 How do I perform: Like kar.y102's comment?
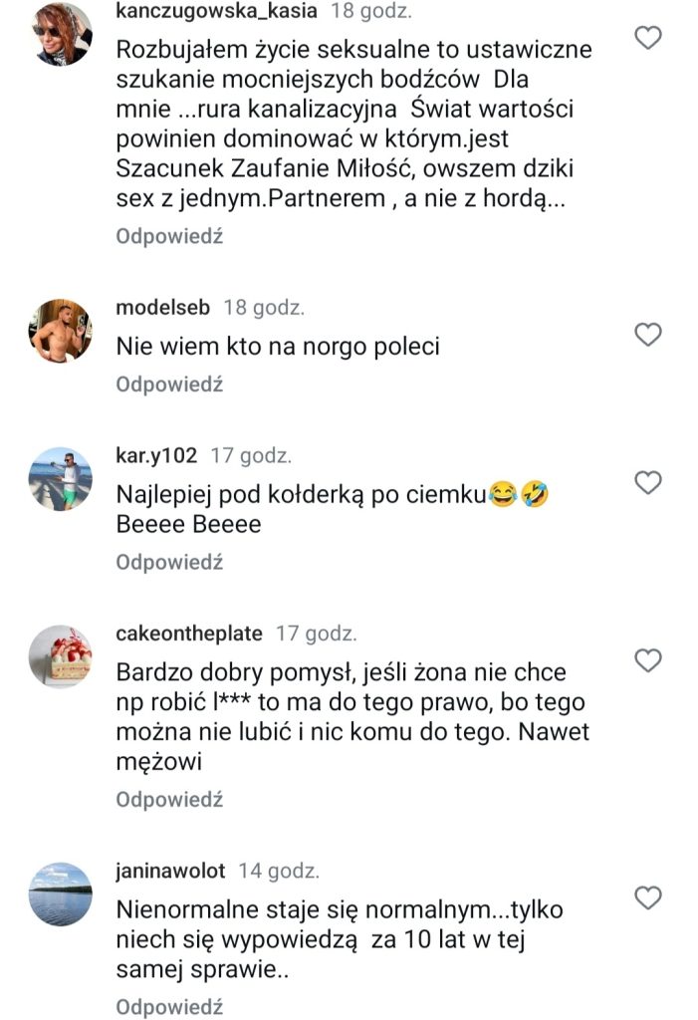648,483
